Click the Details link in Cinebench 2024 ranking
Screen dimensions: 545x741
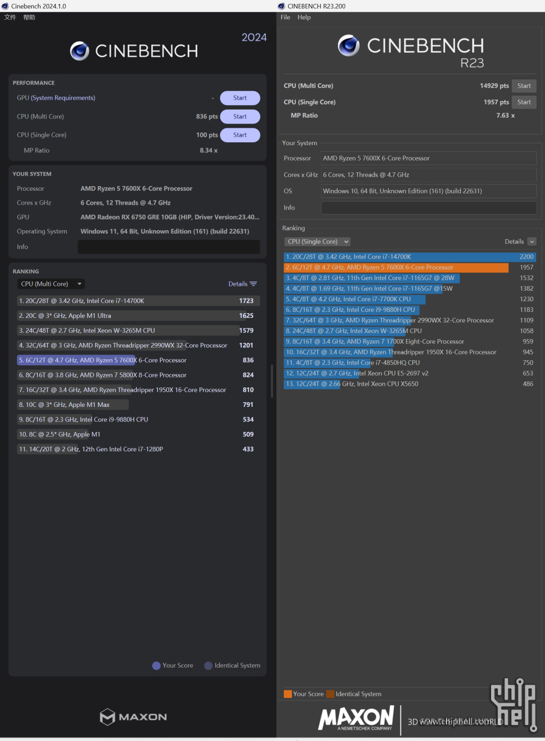(x=237, y=284)
